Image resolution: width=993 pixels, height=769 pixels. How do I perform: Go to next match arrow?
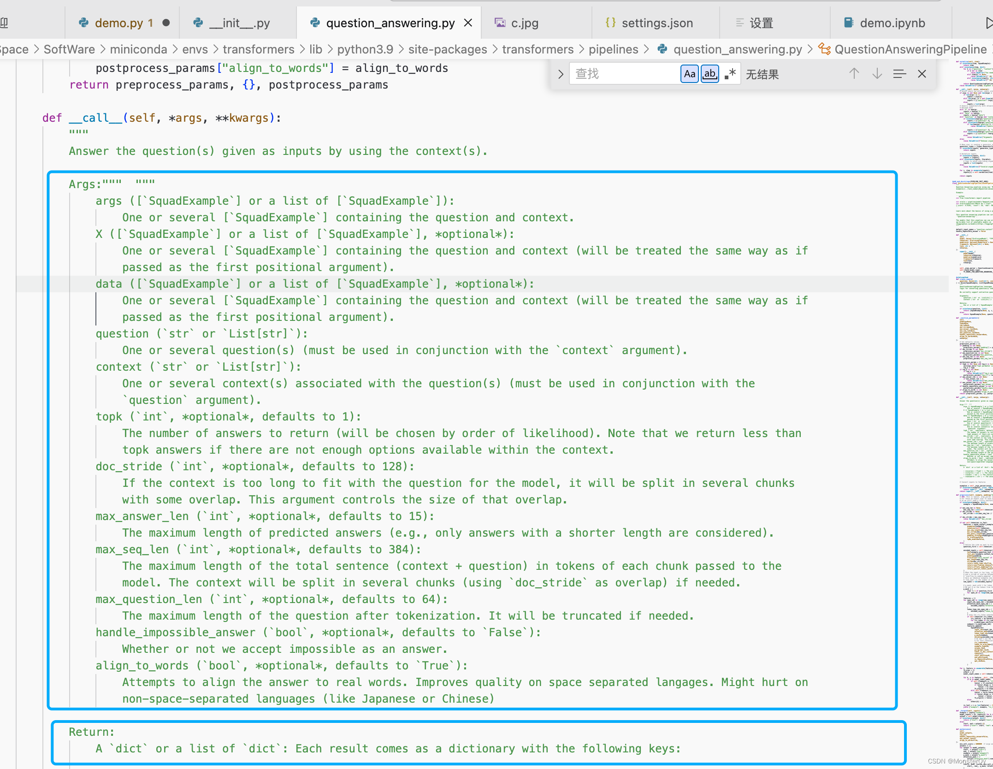point(877,74)
